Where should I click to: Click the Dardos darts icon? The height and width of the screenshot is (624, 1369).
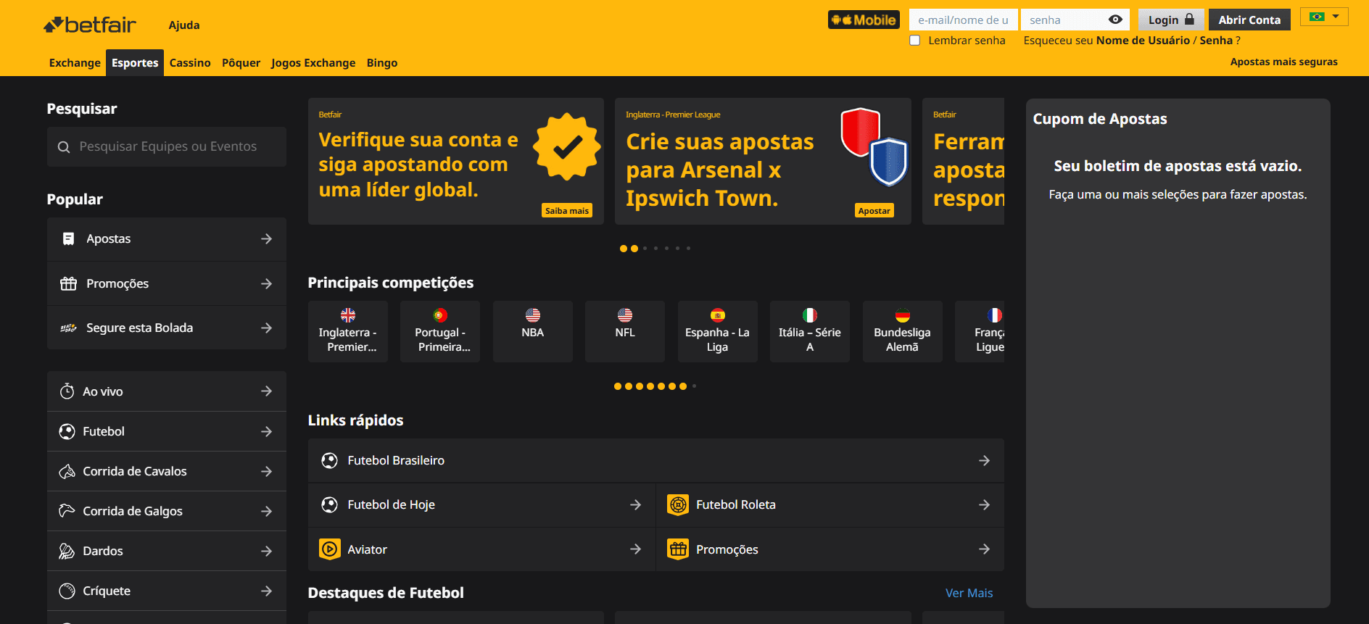pyautogui.click(x=67, y=551)
